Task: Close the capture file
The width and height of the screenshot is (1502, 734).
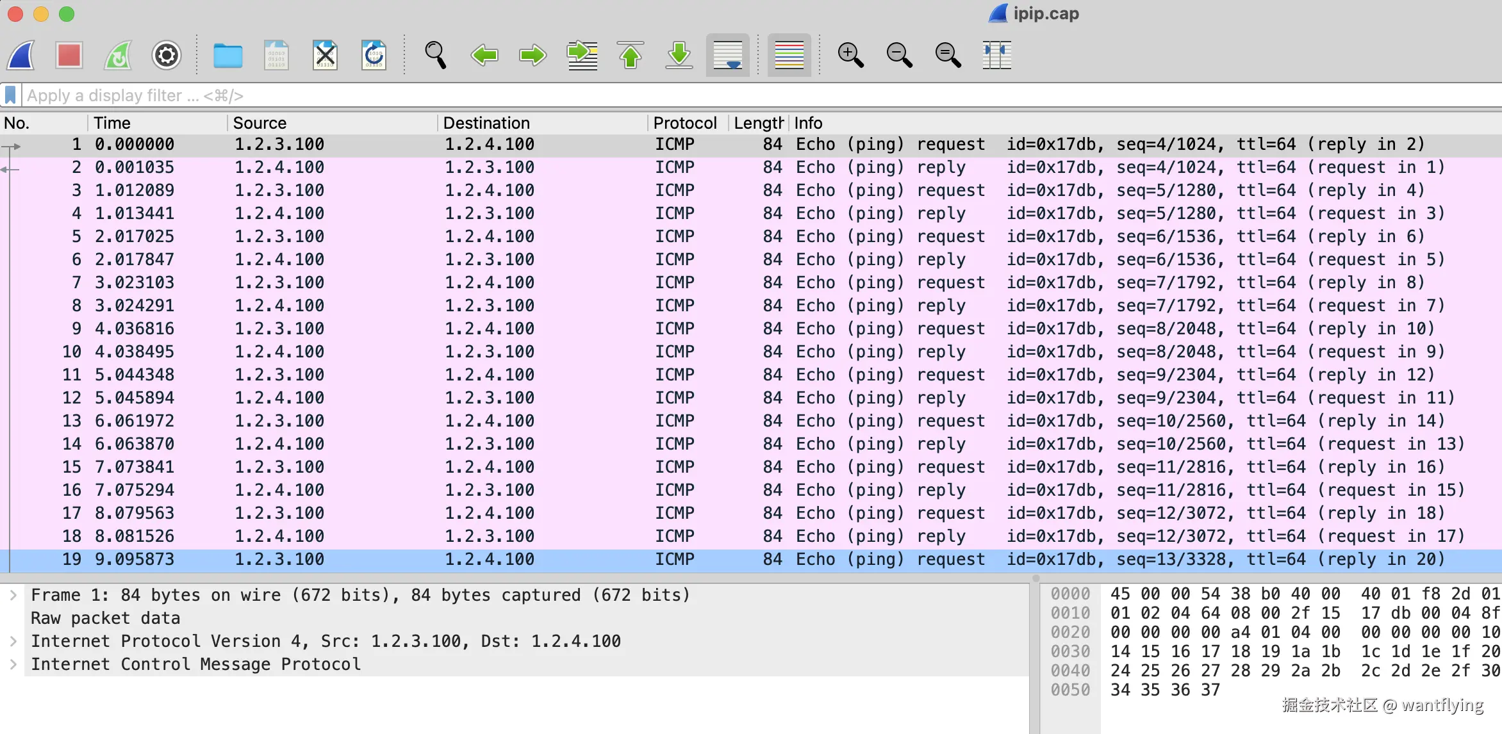Action: (x=325, y=56)
